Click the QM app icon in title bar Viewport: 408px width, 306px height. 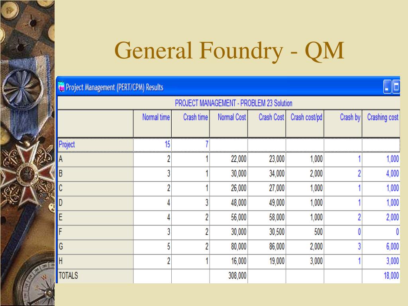tap(61, 86)
